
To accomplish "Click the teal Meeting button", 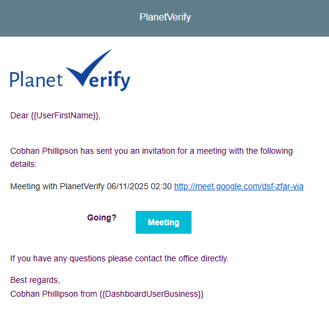I will click(163, 222).
